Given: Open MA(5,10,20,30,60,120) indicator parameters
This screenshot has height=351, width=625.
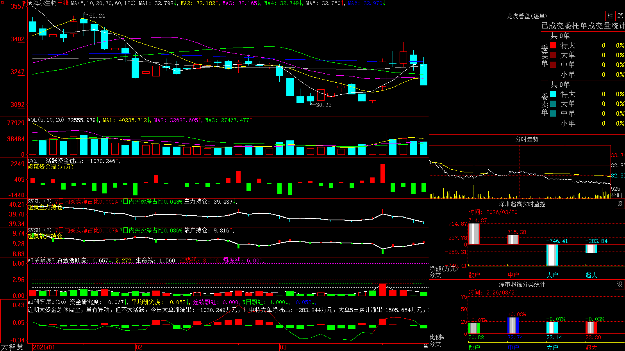Looking at the screenshot, I should coord(103,3).
